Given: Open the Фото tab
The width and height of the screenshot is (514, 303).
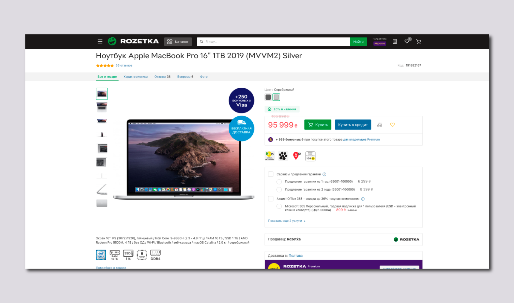Looking at the screenshot, I should (x=204, y=77).
